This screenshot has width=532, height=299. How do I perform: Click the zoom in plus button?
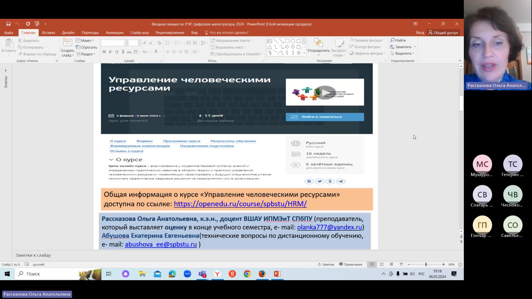(443, 264)
